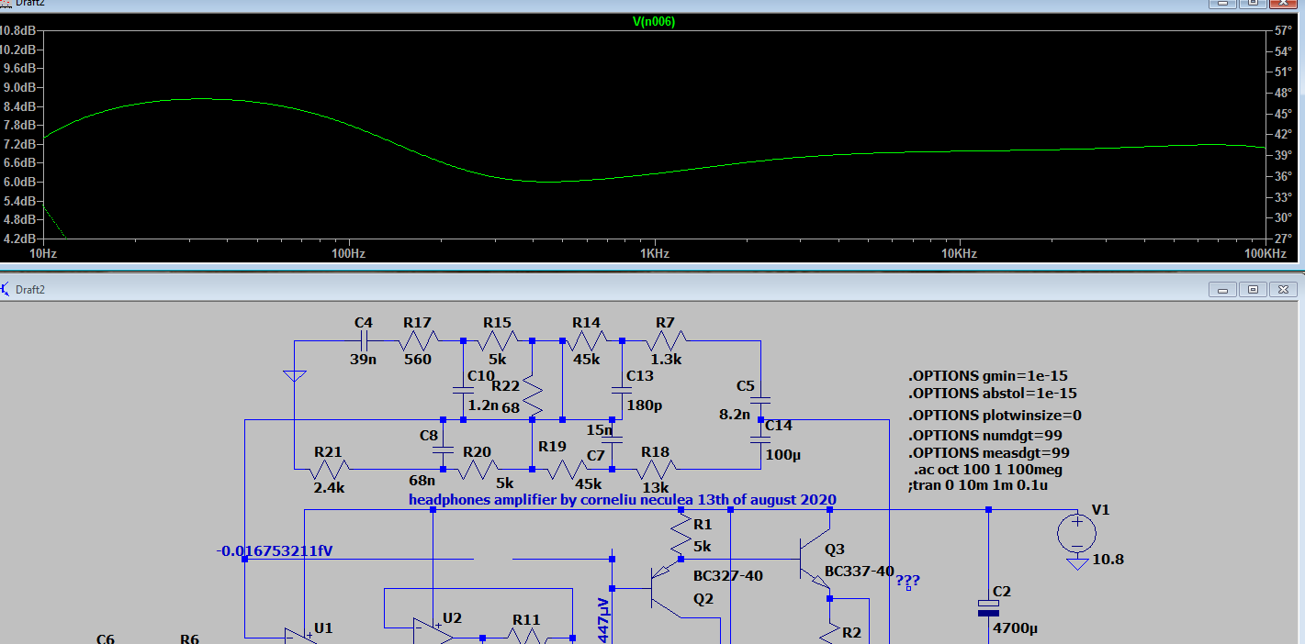Select the C4 capacitor symbol
The height and width of the screenshot is (644, 1305).
[x=364, y=341]
